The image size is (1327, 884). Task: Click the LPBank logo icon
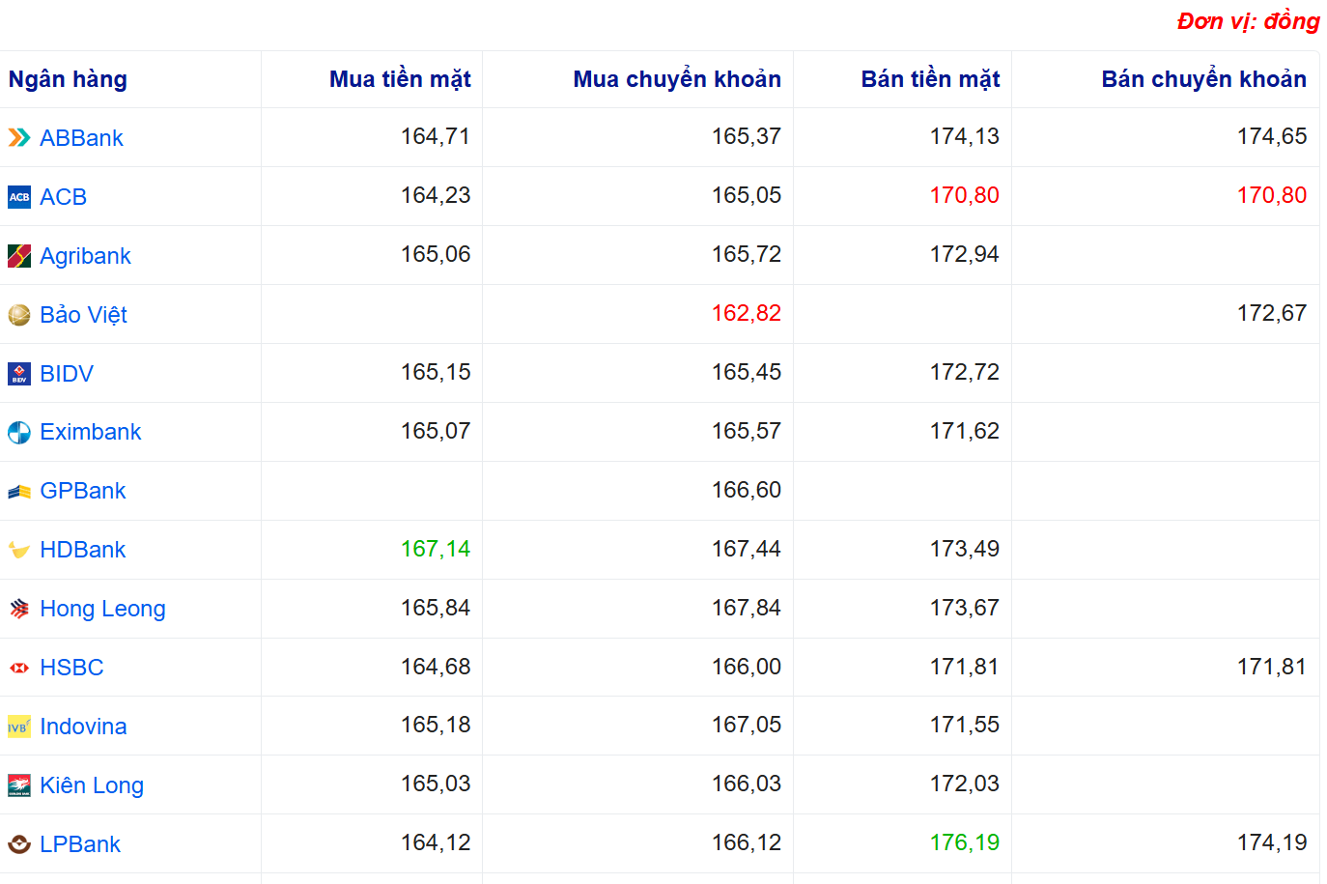pos(19,844)
